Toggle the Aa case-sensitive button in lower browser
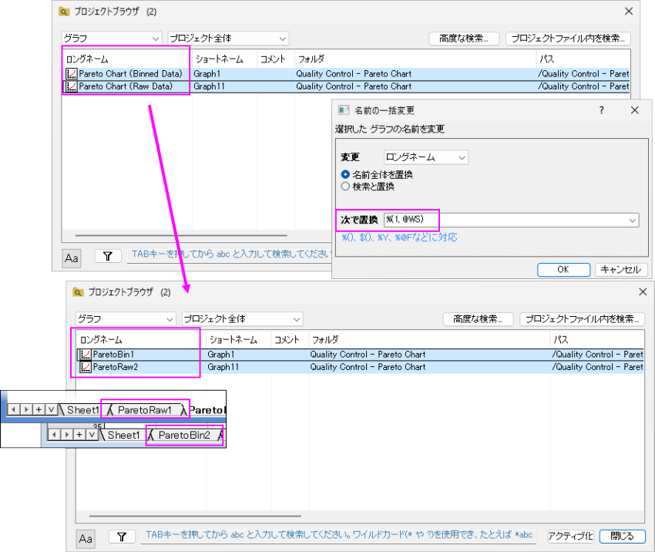 (86, 538)
